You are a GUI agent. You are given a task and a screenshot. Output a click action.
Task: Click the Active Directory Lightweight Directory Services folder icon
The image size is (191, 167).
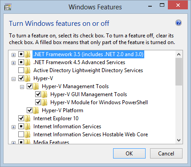coord(28,70)
